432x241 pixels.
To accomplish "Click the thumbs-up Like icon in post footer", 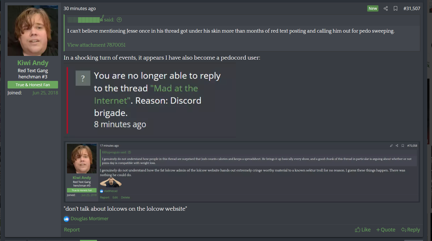I will (x=358, y=229).
